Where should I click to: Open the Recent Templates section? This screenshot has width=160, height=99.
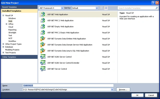pyautogui.click(x=19, y=7)
